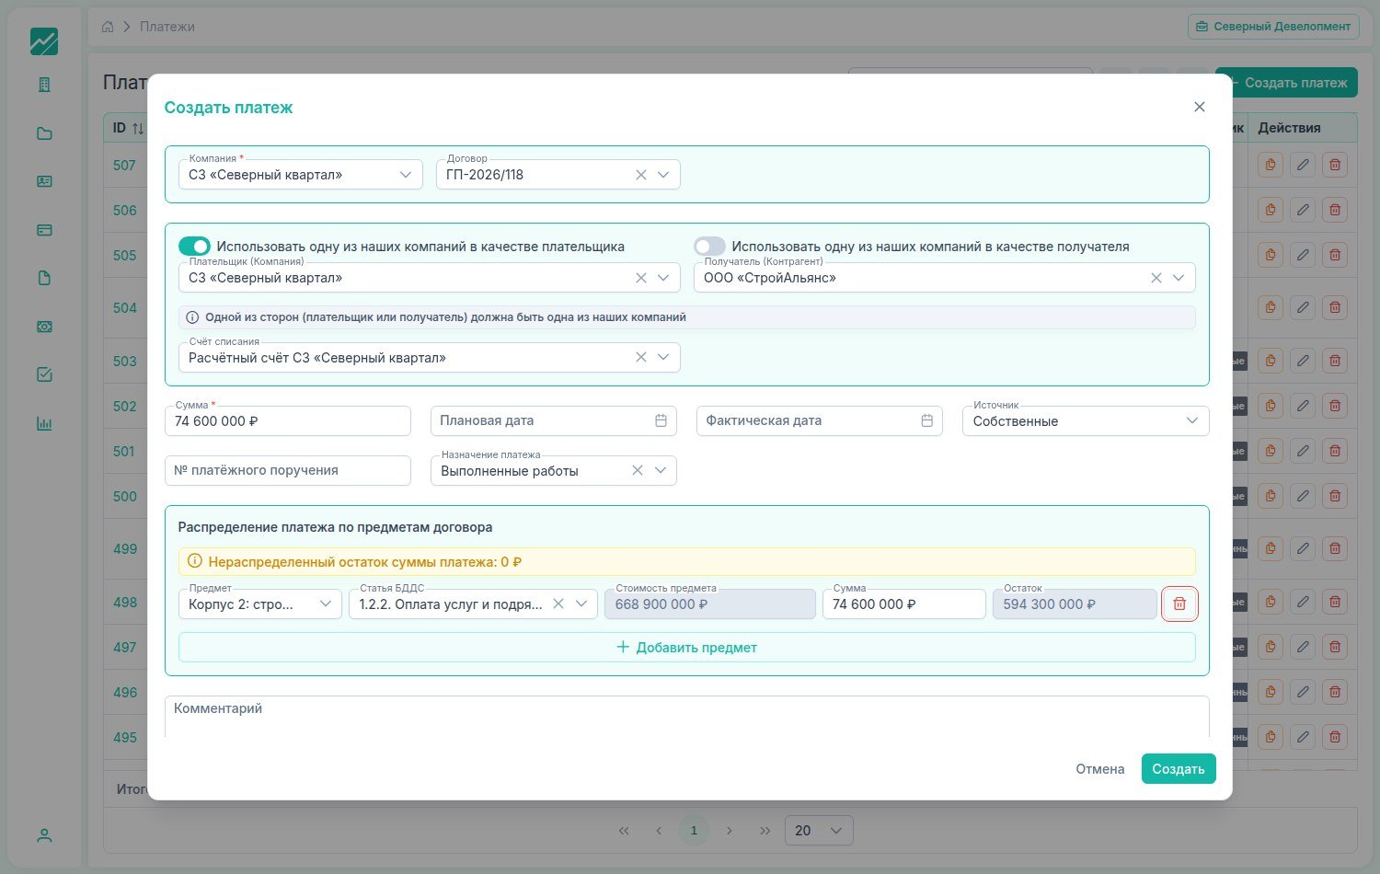Open the credit card icon in sidebar
Screen dimensions: 1380x874
(x=44, y=230)
